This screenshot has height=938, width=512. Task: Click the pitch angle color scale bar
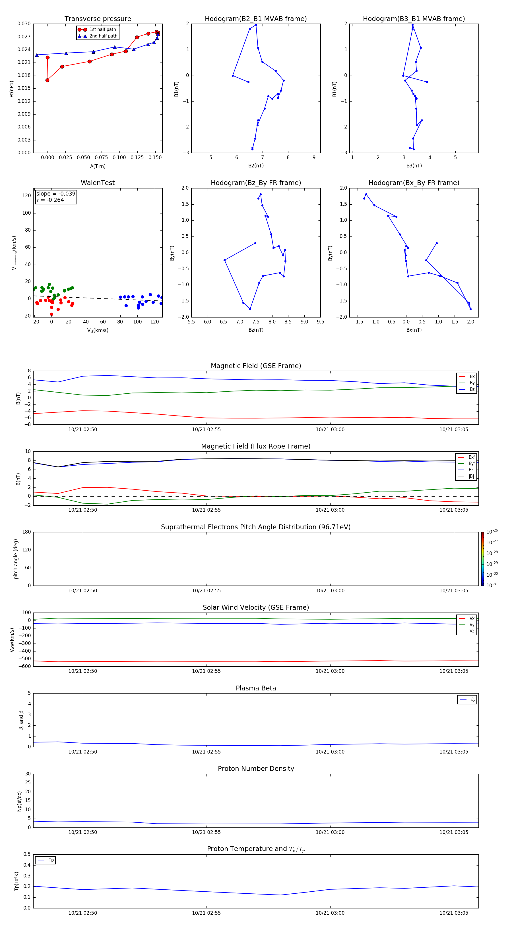coord(482,559)
